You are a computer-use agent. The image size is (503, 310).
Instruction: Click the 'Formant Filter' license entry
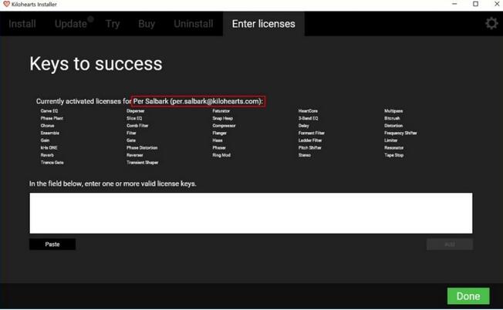point(312,133)
